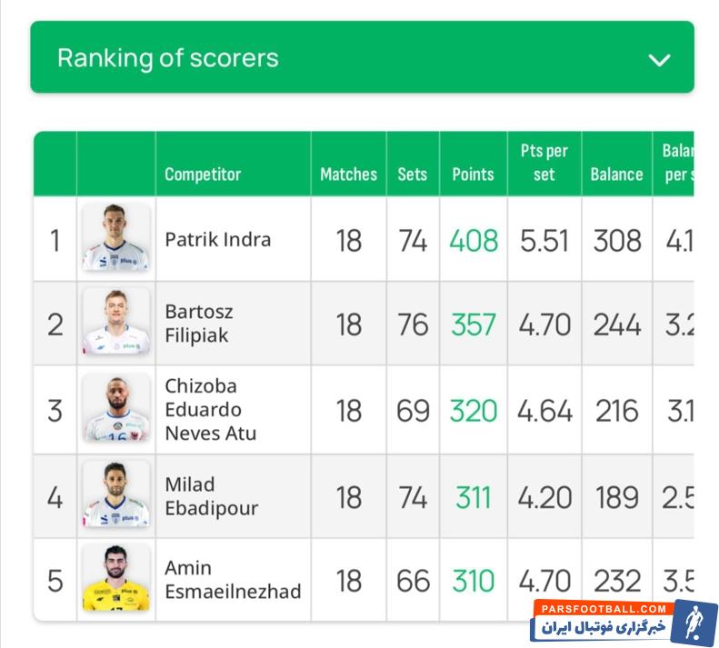719x648 pixels.
Task: Collapse the Ranking of scorers chevron
Action: [x=659, y=60]
